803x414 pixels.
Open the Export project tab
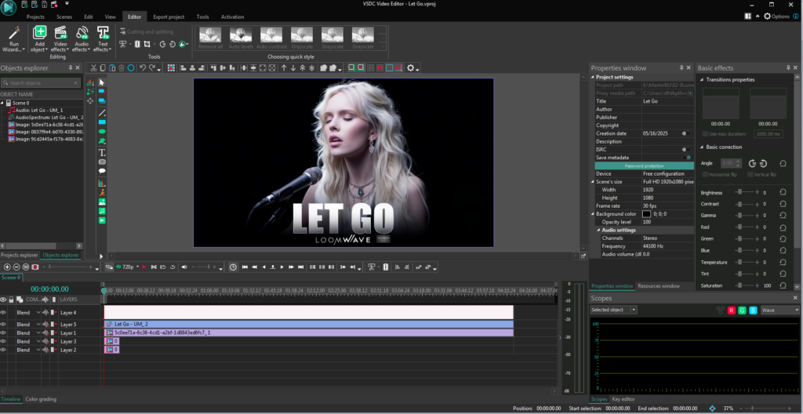[169, 17]
